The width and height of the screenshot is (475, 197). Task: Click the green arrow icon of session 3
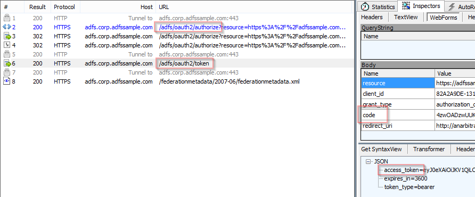7,36
